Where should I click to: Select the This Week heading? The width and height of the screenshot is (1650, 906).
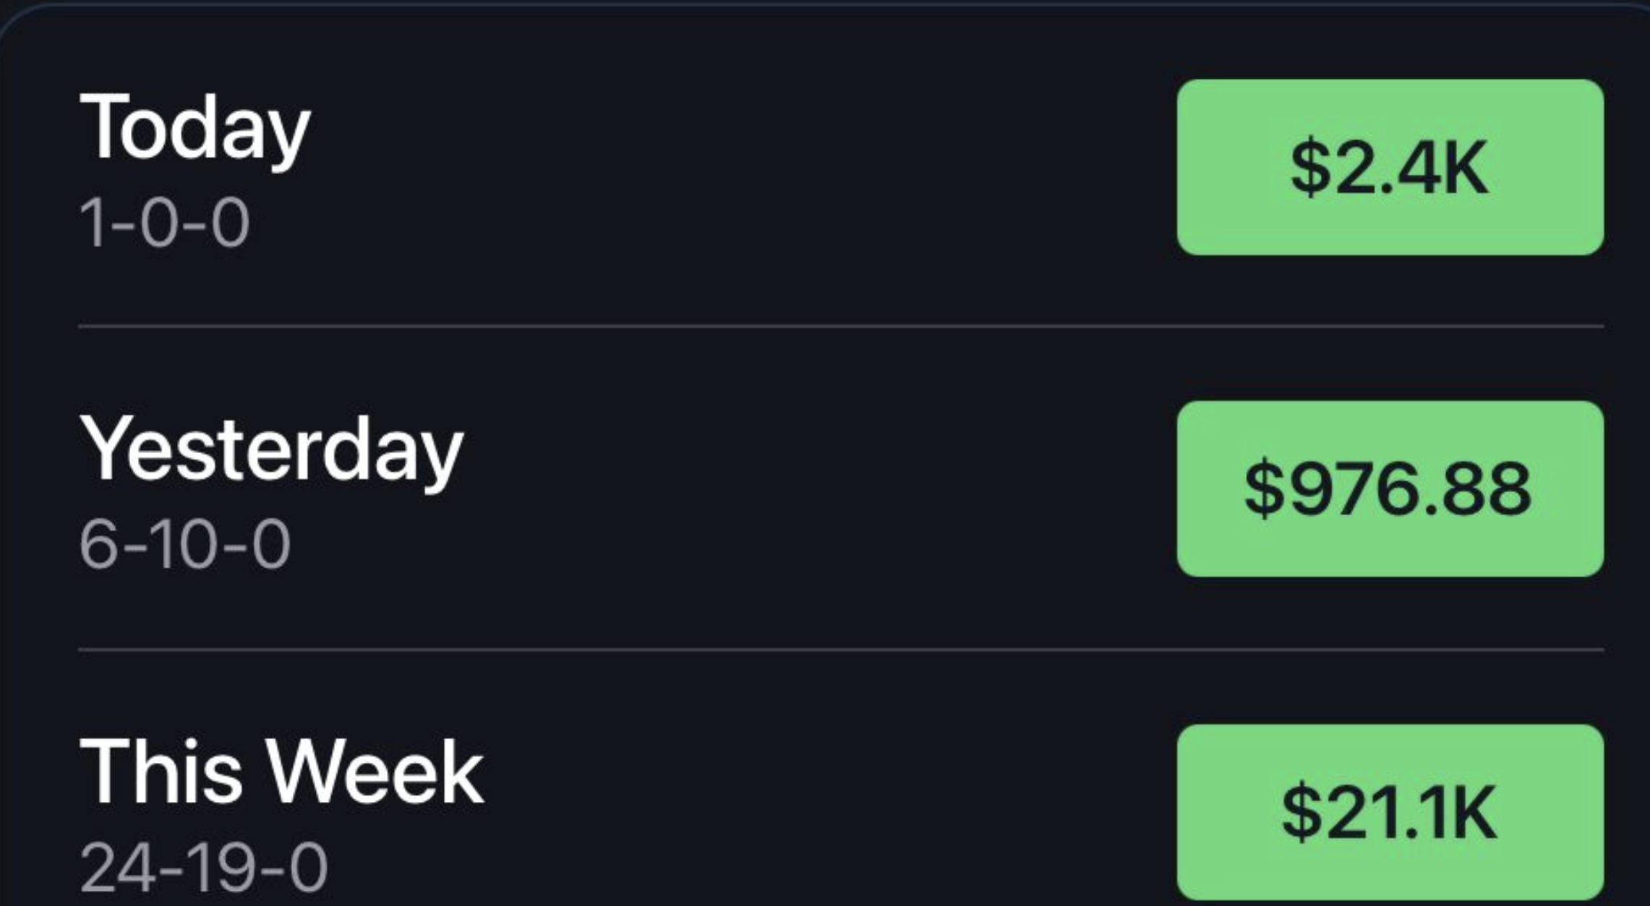coord(281,772)
